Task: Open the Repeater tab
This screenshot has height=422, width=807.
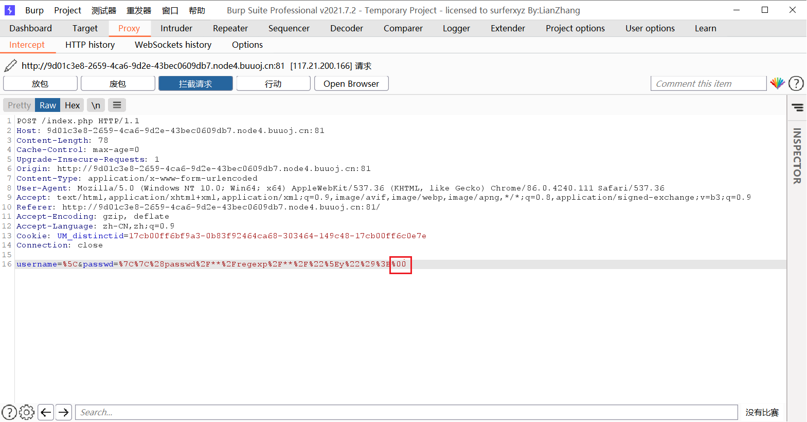Action: coord(230,28)
